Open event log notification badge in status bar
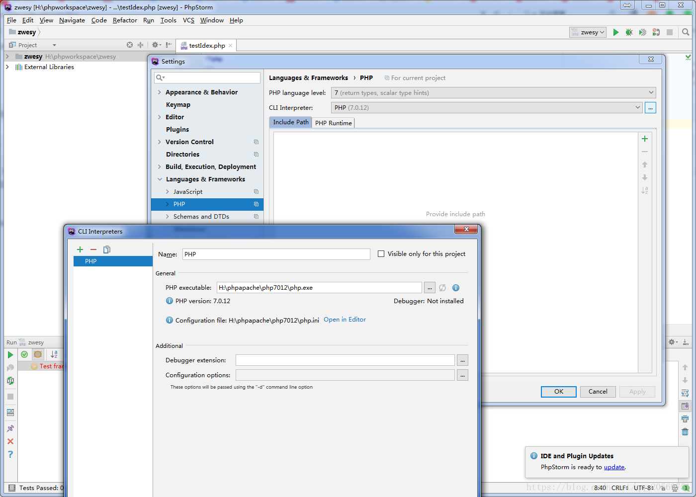The height and width of the screenshot is (497, 696). click(x=686, y=488)
